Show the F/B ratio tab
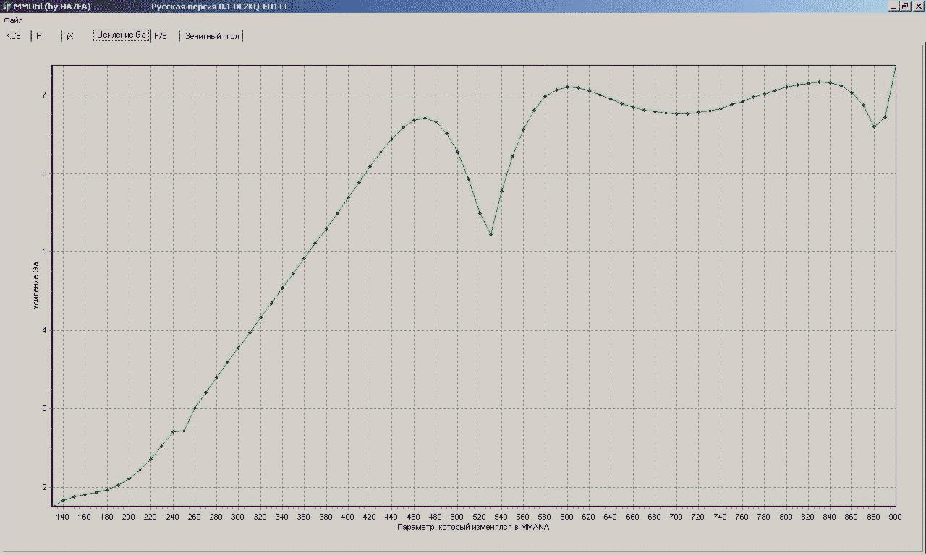Image resolution: width=926 pixels, height=555 pixels. [x=161, y=35]
